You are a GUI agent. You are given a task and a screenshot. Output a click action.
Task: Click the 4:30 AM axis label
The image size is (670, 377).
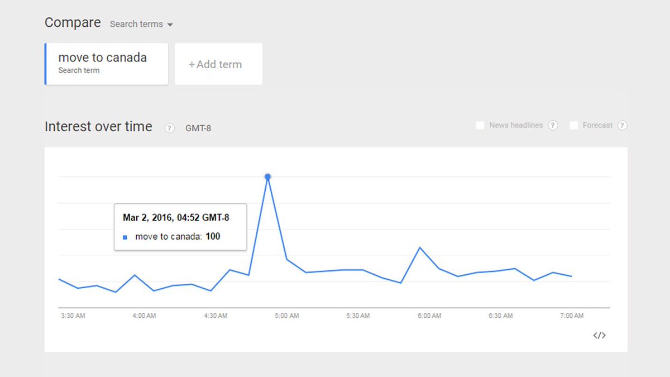[216, 316]
